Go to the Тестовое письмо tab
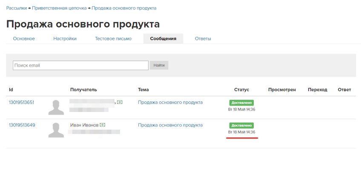Image resolution: width=361 pixels, height=193 pixels. (113, 39)
